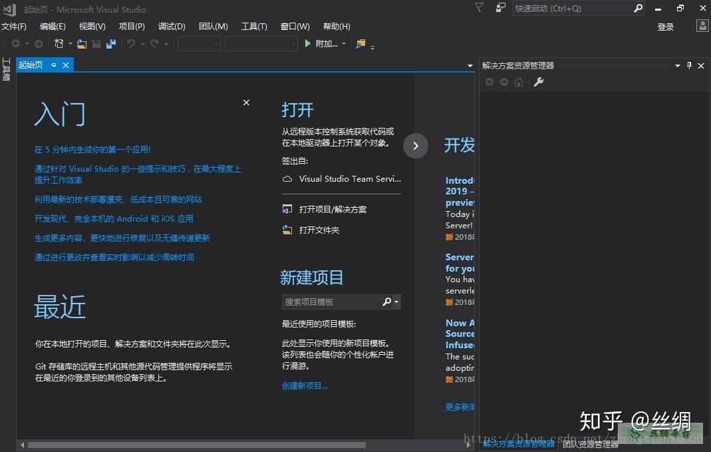Click the Home icon in Solution Explorer

[519, 81]
